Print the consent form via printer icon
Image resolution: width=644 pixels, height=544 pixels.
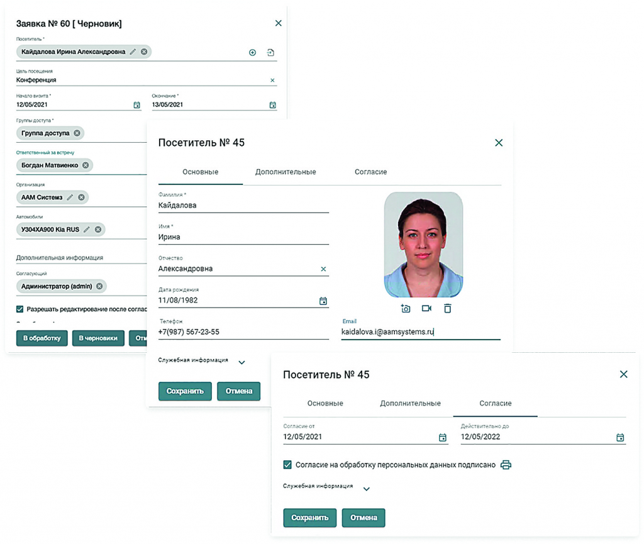point(506,465)
